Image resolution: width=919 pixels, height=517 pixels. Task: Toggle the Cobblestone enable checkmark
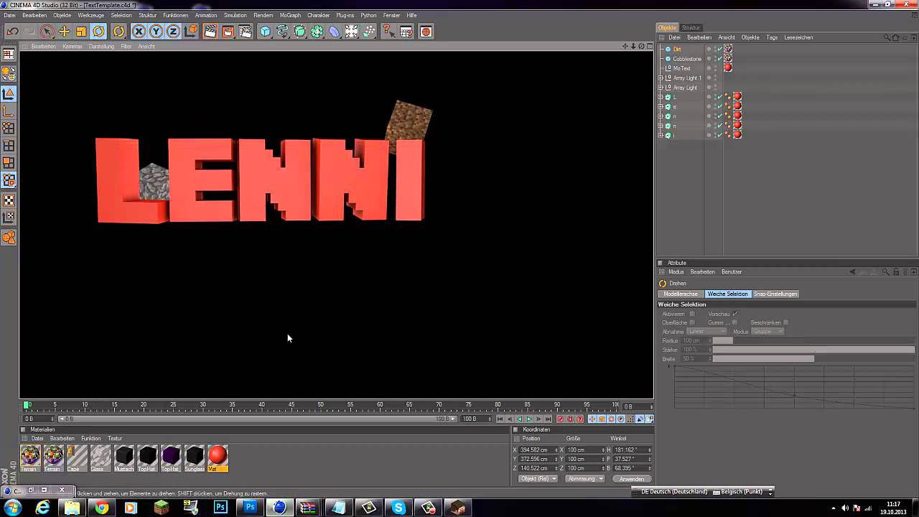pyautogui.click(x=719, y=59)
